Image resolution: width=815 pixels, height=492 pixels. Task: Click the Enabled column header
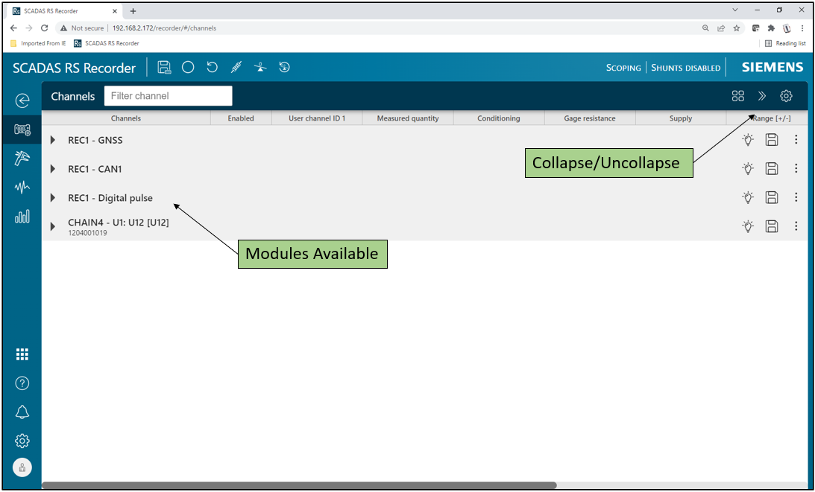pyautogui.click(x=240, y=118)
